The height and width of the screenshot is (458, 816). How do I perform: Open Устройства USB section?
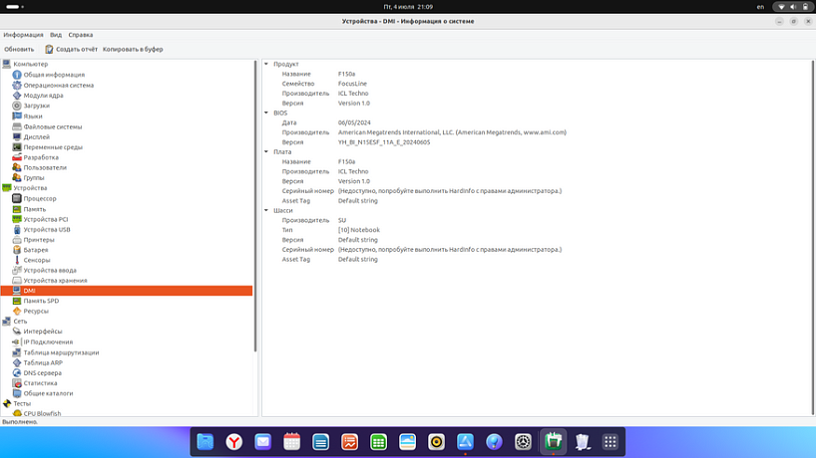[x=47, y=229]
